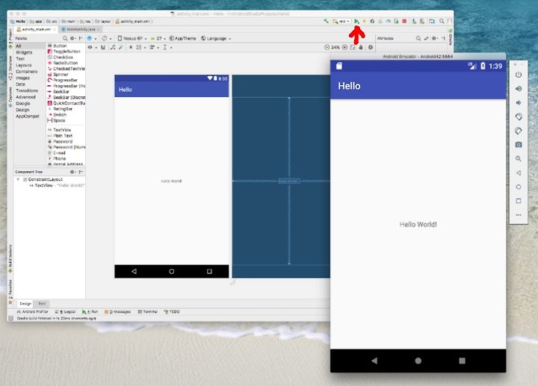Select CheckBox in the palette list
Screen dimensions: 538x386
tap(63, 57)
